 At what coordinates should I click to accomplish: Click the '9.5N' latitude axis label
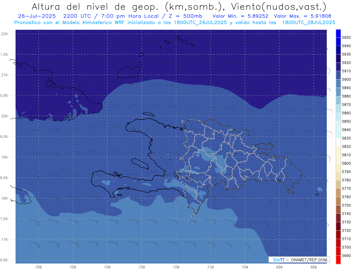pyautogui.click(x=4, y=137)
